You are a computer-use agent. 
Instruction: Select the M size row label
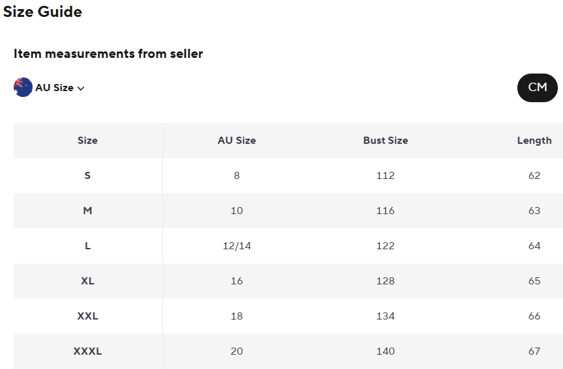point(87,211)
